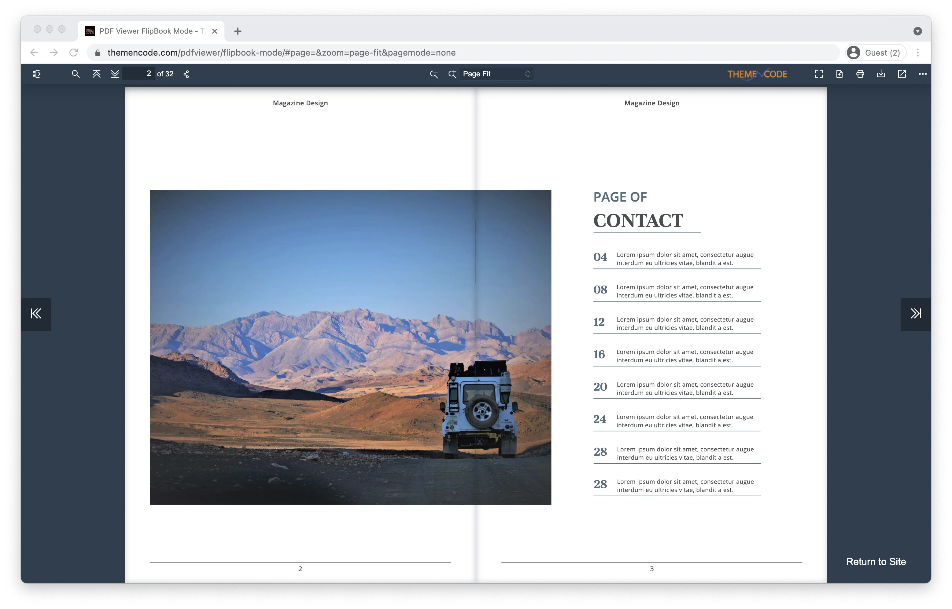Screen dimensions: 952x609
Task: Click the Return to Site link
Action: point(876,561)
